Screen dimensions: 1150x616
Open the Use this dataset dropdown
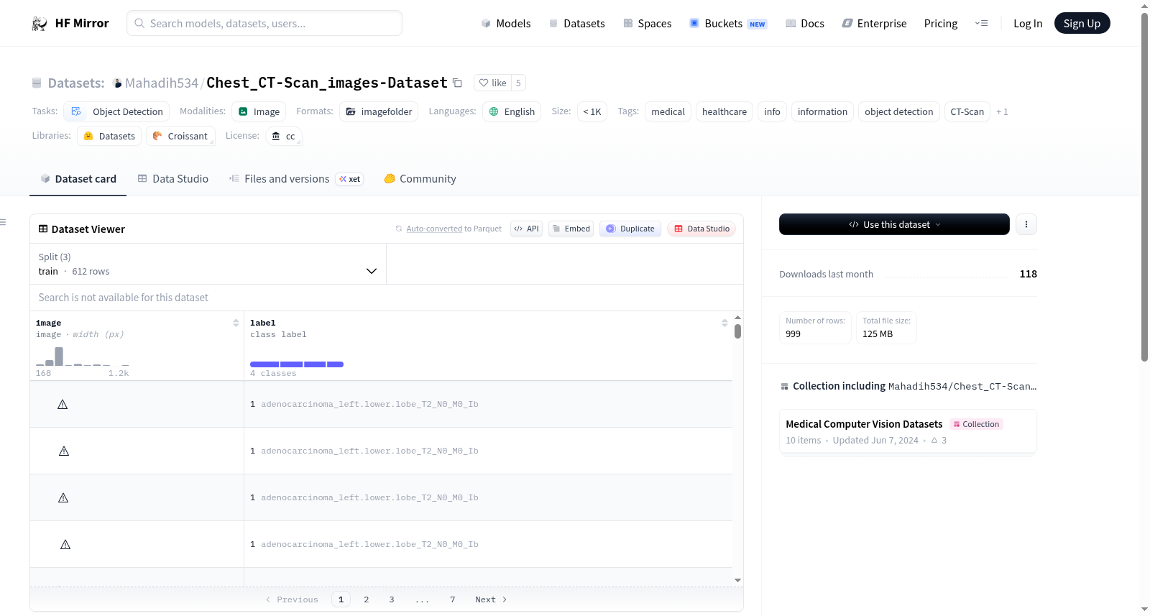[x=894, y=224]
